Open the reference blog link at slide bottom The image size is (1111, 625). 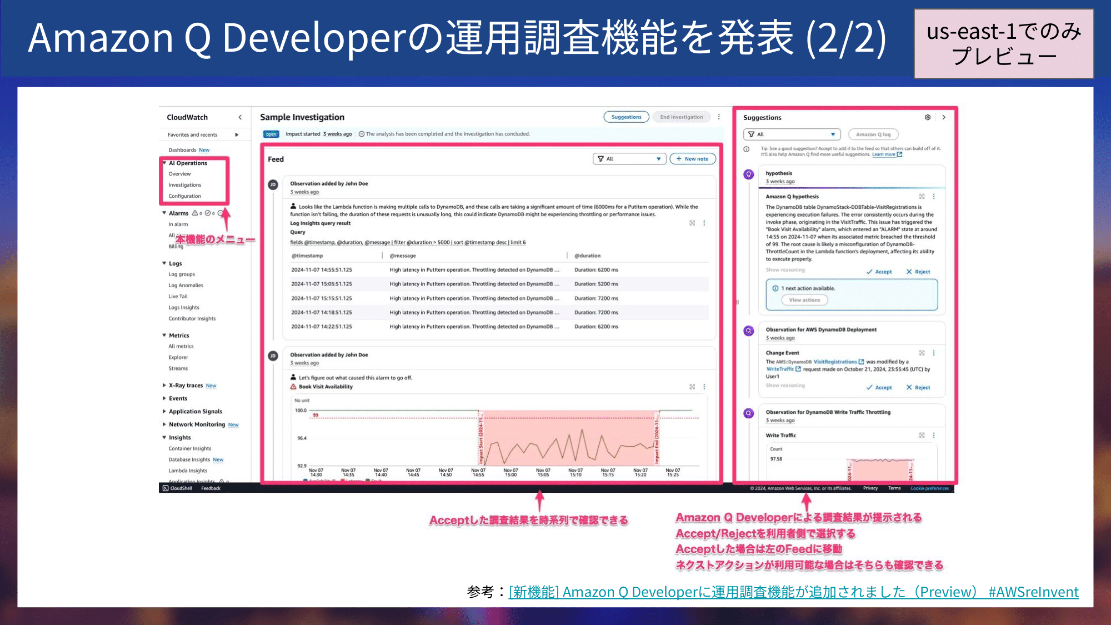click(x=794, y=592)
